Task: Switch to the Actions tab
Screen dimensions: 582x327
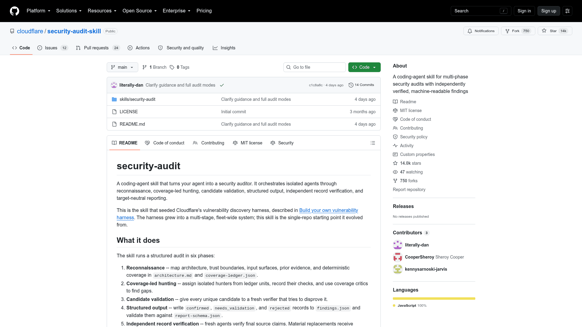Action: (139, 48)
